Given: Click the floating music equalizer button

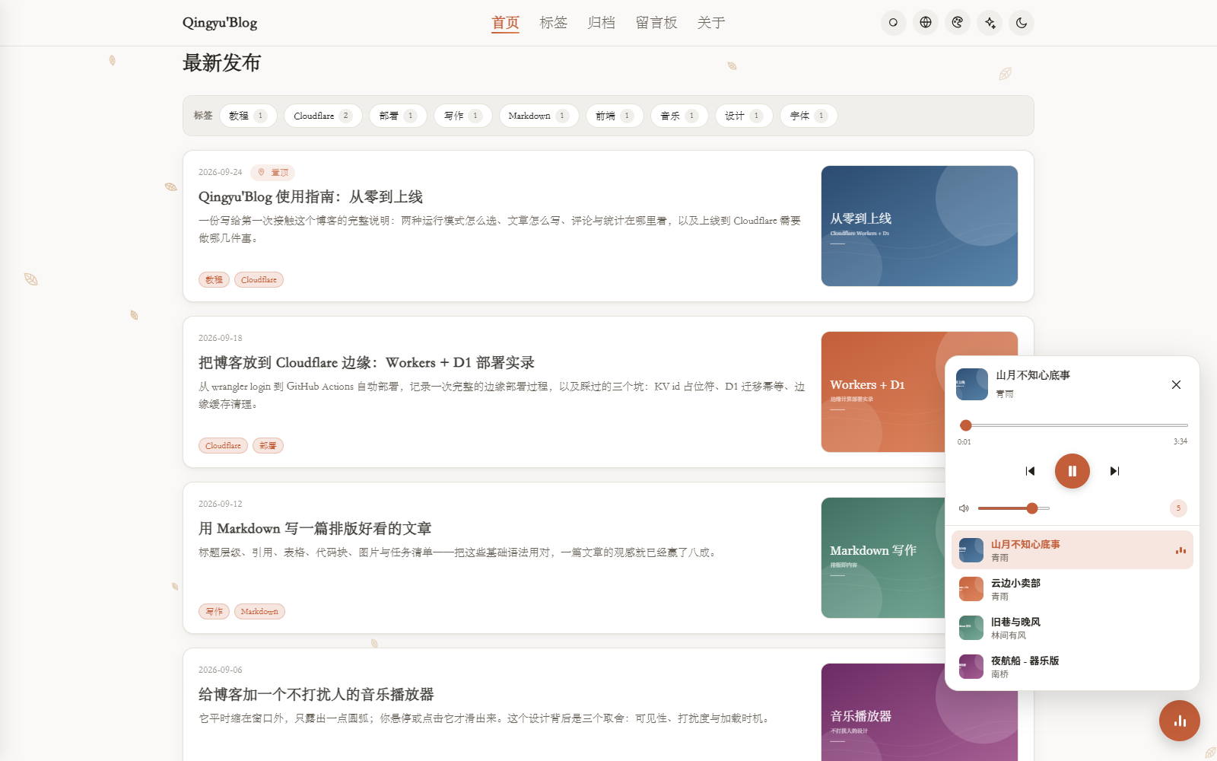Looking at the screenshot, I should click(x=1180, y=721).
